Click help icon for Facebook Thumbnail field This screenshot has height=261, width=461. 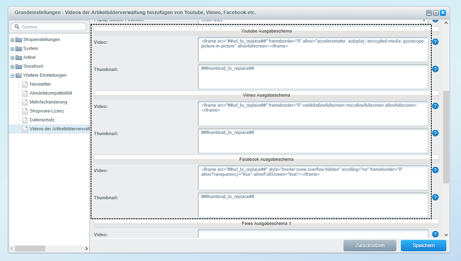point(435,197)
